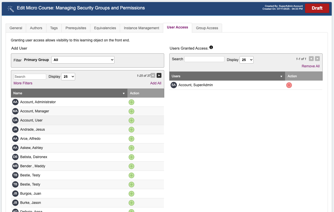Add Burgos, Juan with plus icon
Viewport: 334px width, 212px height.
[131, 194]
